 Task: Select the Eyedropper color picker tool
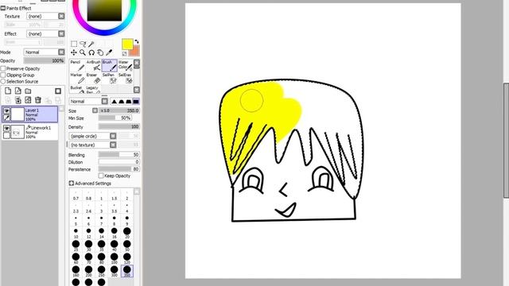[109, 52]
